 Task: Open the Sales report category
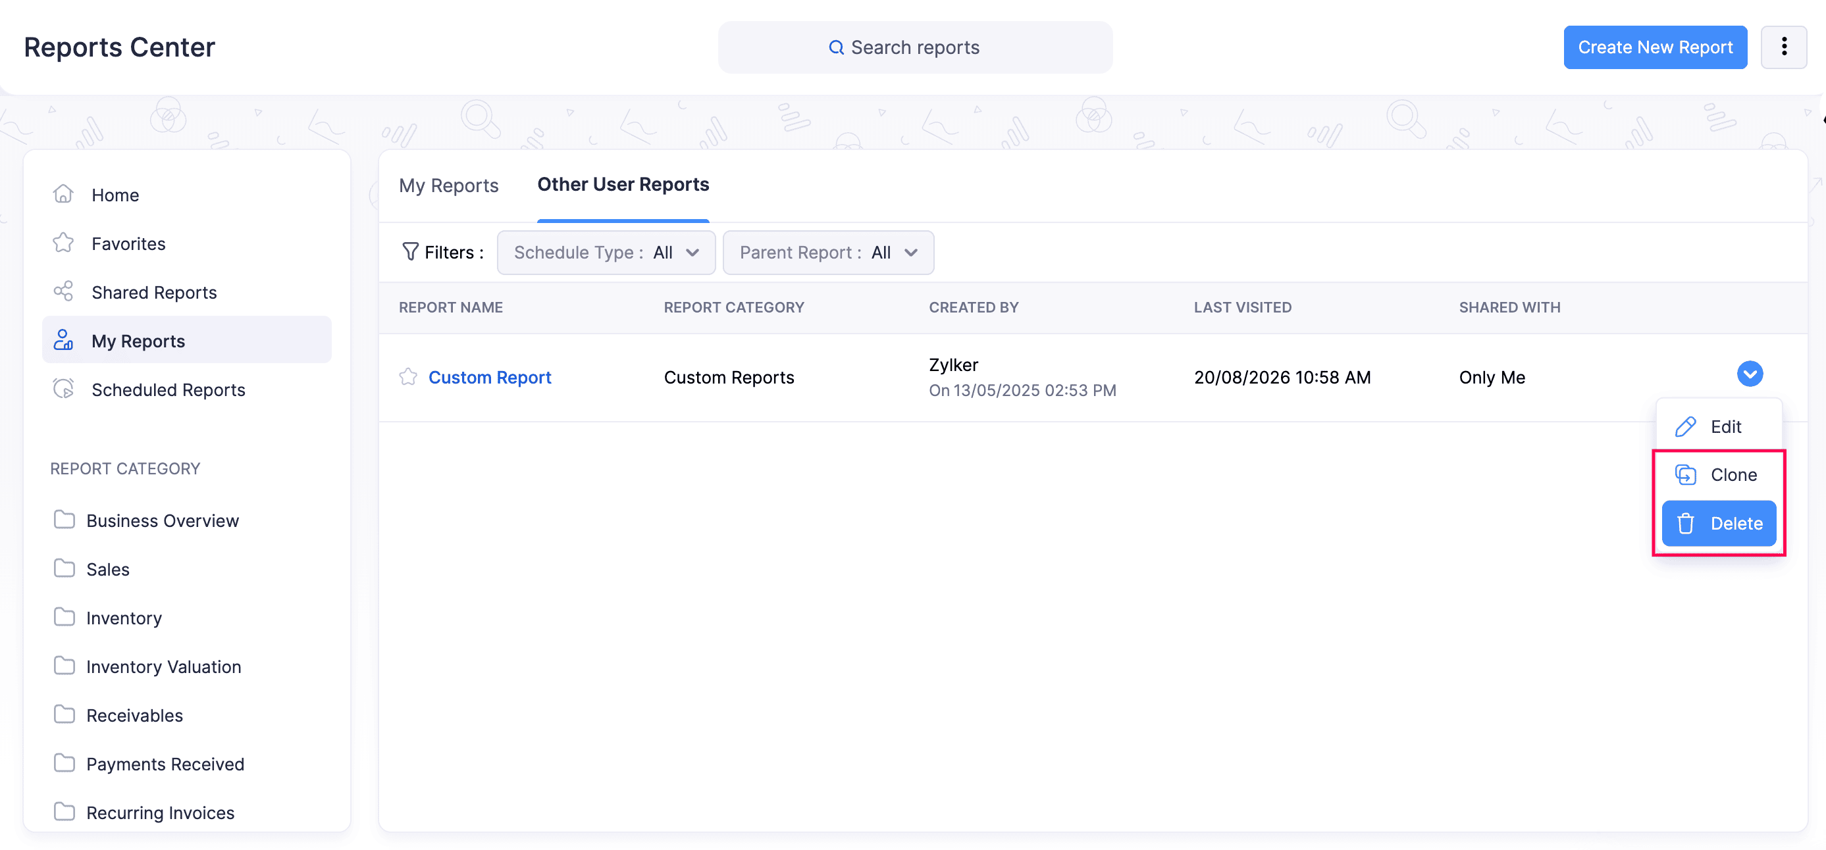click(108, 569)
